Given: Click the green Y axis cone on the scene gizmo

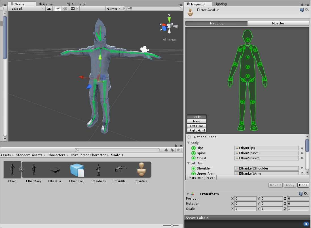Looking at the screenshot, I should 169,19.
